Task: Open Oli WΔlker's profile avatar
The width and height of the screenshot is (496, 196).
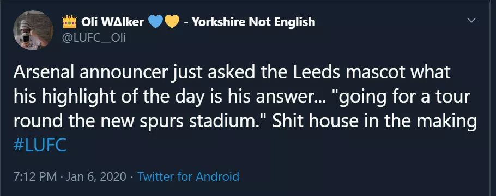Action: (33, 30)
